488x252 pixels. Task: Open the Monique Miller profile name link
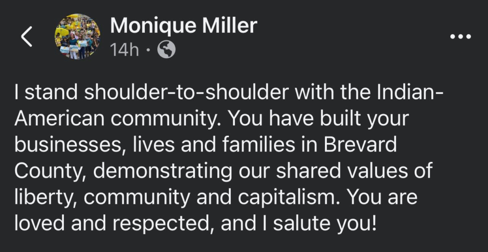click(183, 26)
